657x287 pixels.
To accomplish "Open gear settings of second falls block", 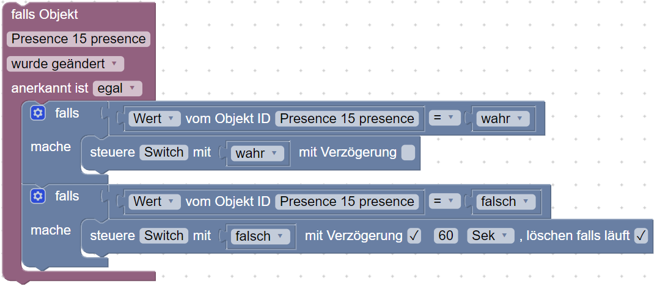I will point(38,196).
